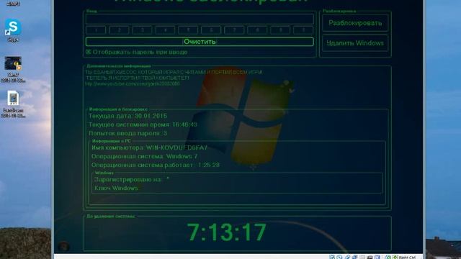Click the network monitors status bar icon
Screen dimensions: 461x259
[x=355, y=257]
